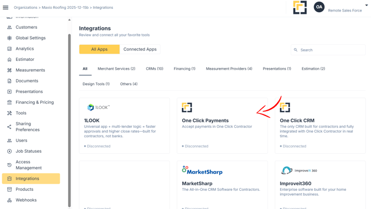This screenshot has width=371, height=209.
Task: Open the CRMs (10) tab
Action: pyautogui.click(x=154, y=69)
